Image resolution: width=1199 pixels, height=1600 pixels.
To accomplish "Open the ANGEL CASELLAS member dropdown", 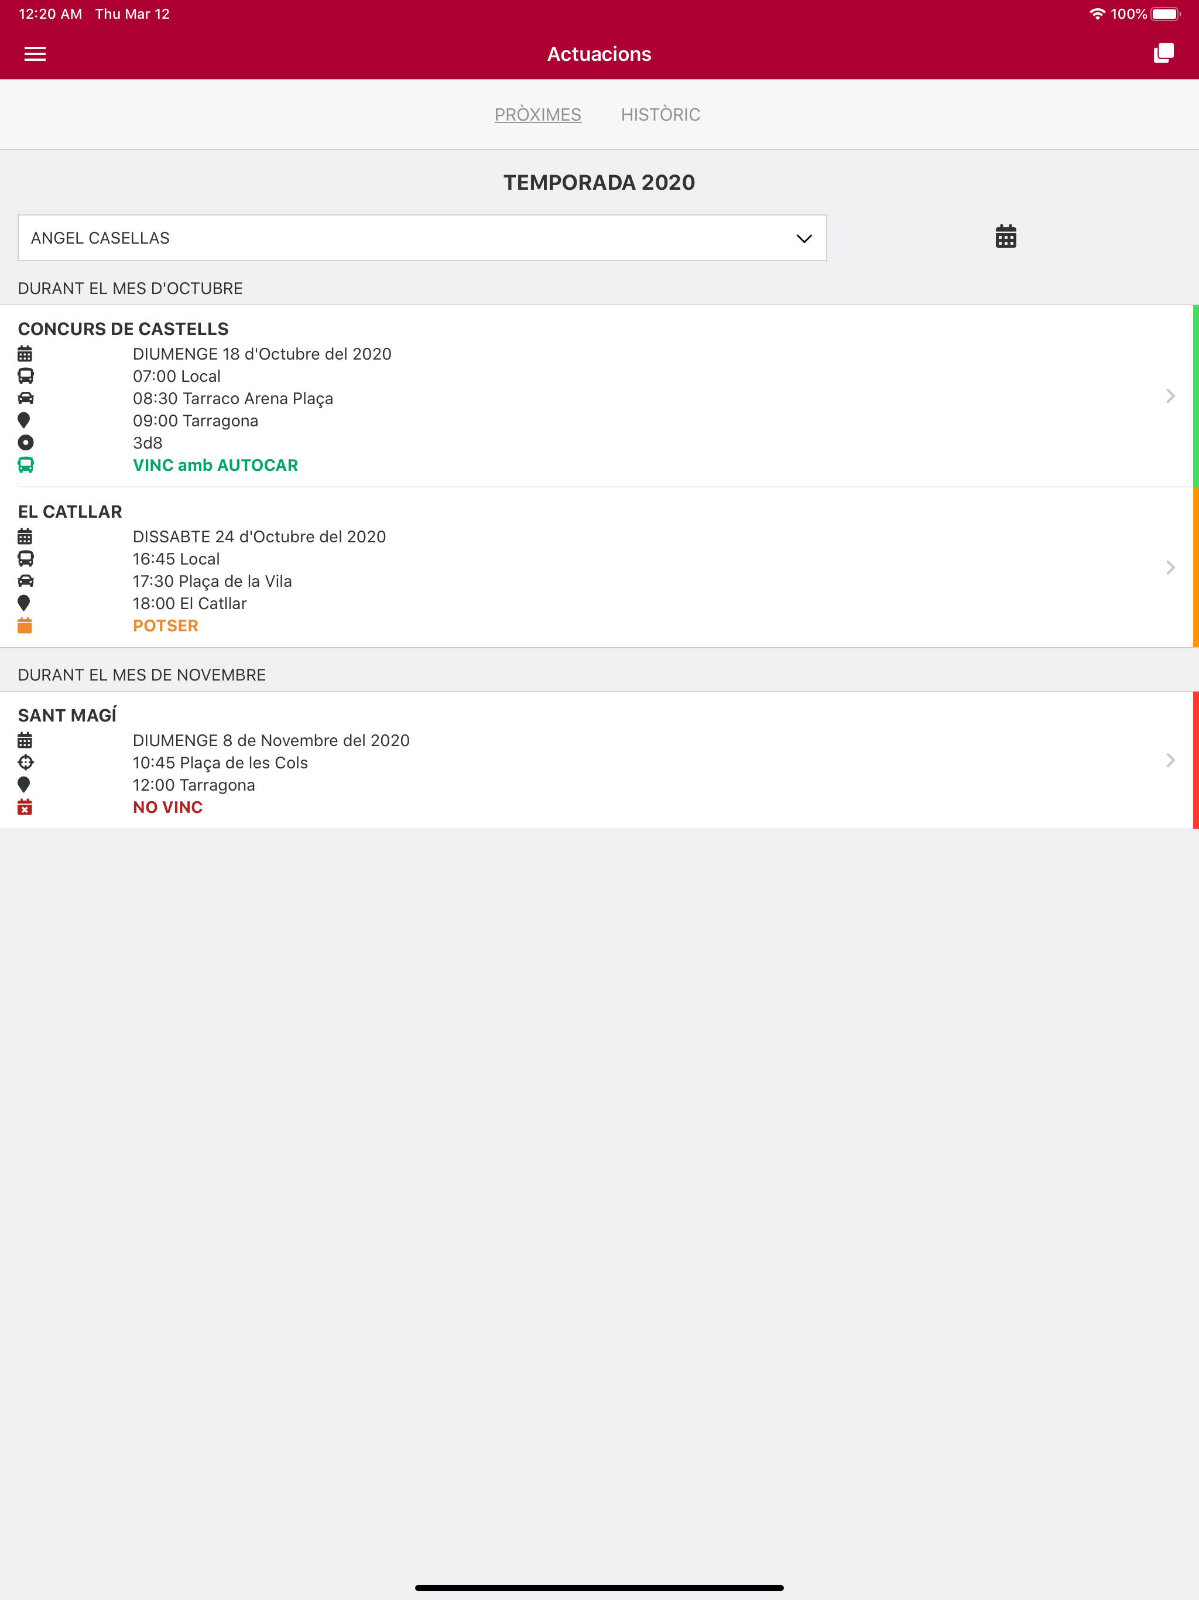I will pos(422,238).
